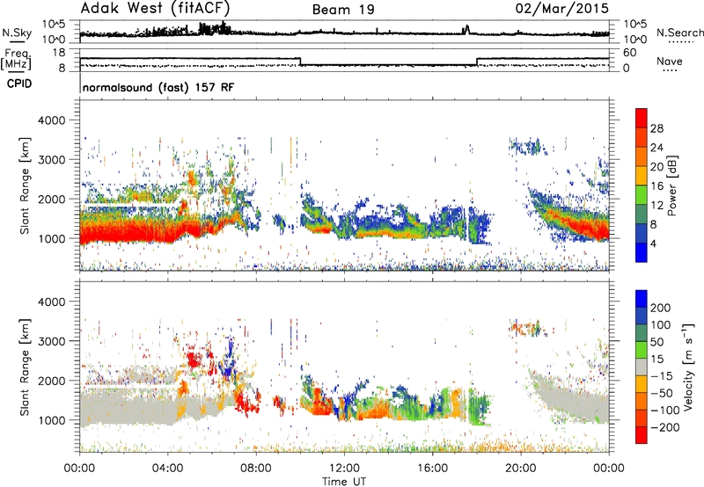Click the 'Freq. [MHz]' label
704x487 pixels.
[x=16, y=60]
